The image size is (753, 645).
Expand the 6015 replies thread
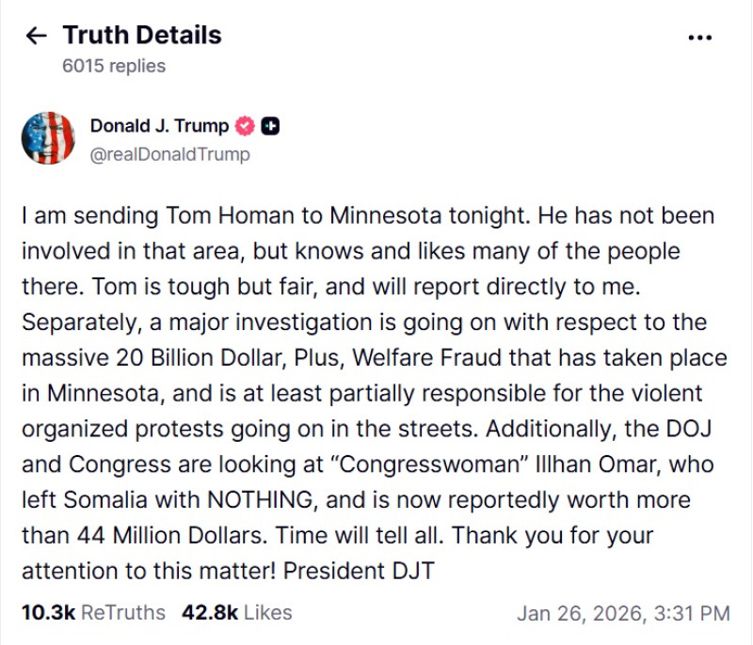coord(112,66)
